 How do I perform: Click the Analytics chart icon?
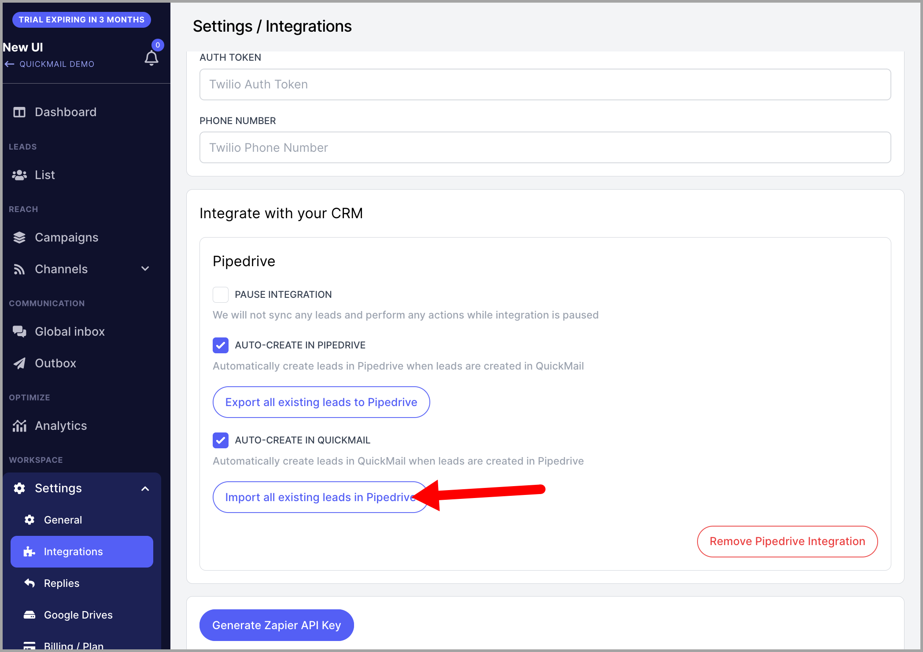pos(19,426)
